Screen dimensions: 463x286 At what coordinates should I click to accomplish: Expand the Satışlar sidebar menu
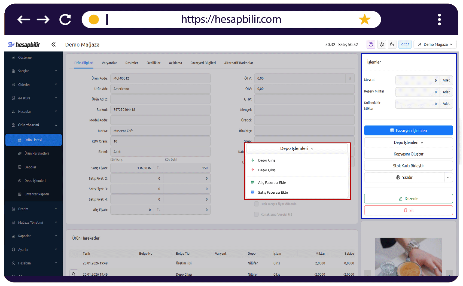pos(34,71)
